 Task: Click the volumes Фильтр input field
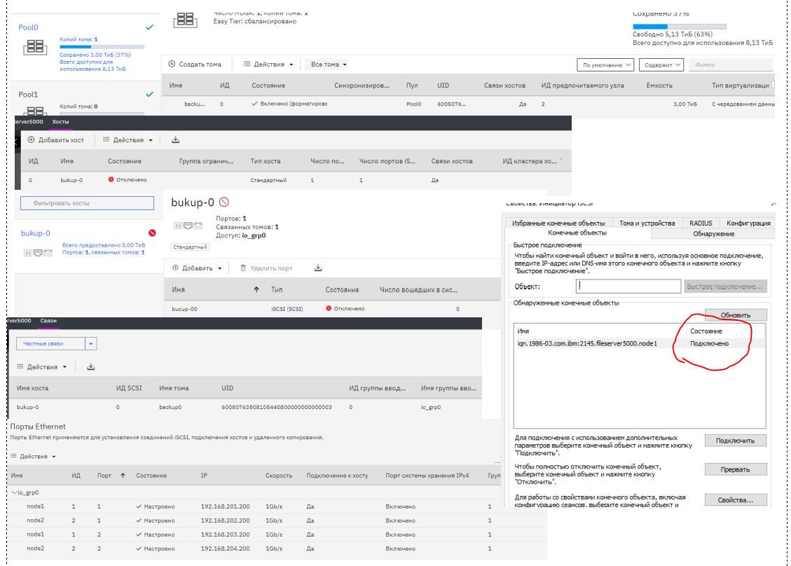point(730,64)
